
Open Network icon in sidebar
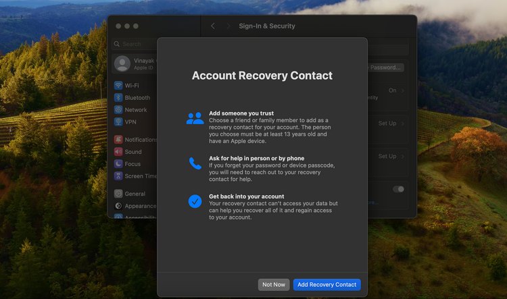click(x=118, y=109)
